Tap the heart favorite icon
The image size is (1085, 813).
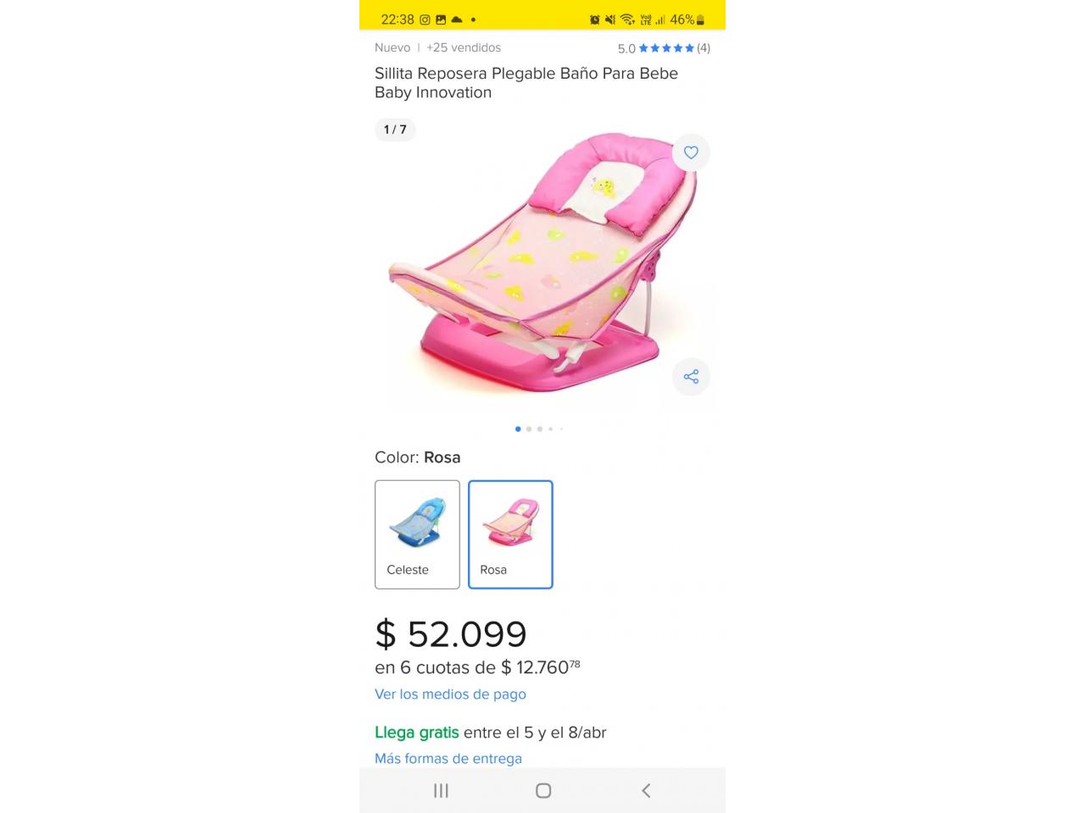[691, 152]
